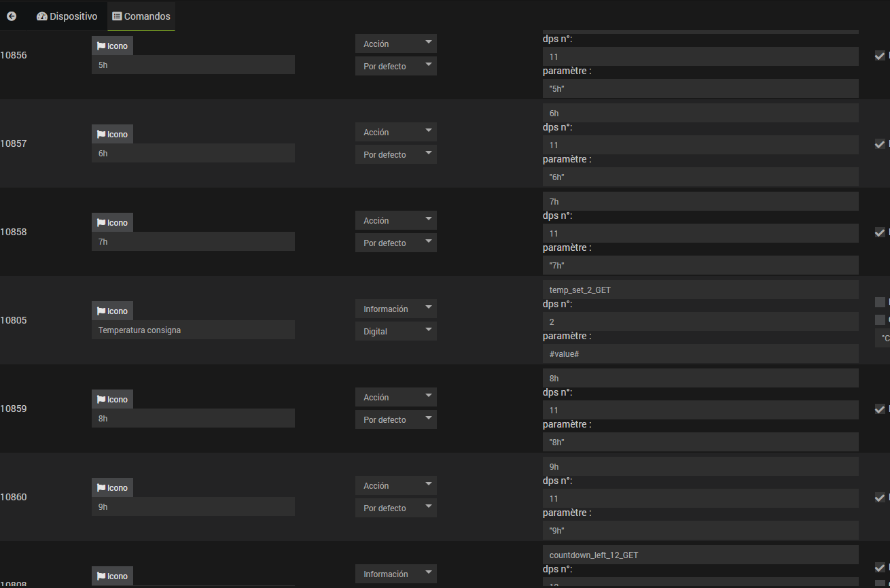The height and width of the screenshot is (588, 890).
Task: Expand the Información dropdown for row 10805
Action: pyautogui.click(x=395, y=309)
